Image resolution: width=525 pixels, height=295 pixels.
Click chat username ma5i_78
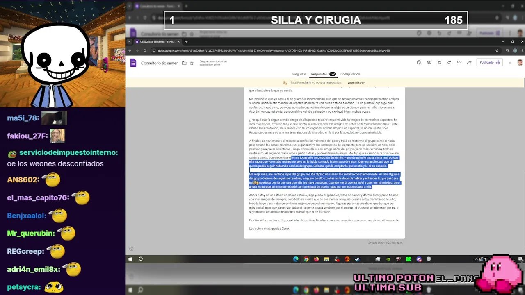point(23,118)
